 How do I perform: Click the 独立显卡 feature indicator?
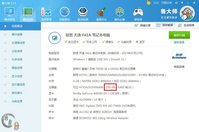[72, 42]
